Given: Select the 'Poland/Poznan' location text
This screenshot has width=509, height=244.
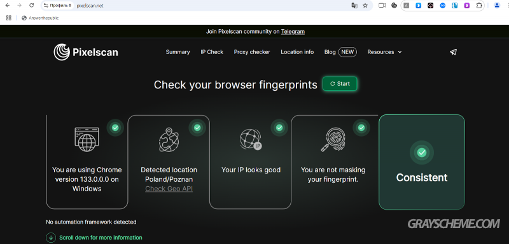Looking at the screenshot, I should pyautogui.click(x=169, y=179).
